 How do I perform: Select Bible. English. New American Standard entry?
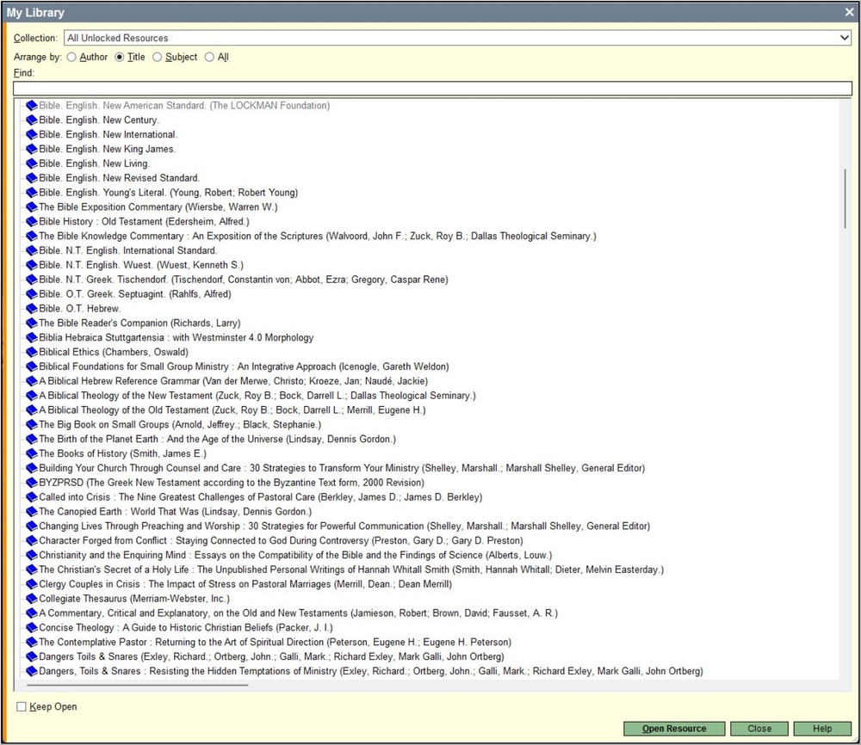pyautogui.click(x=184, y=105)
